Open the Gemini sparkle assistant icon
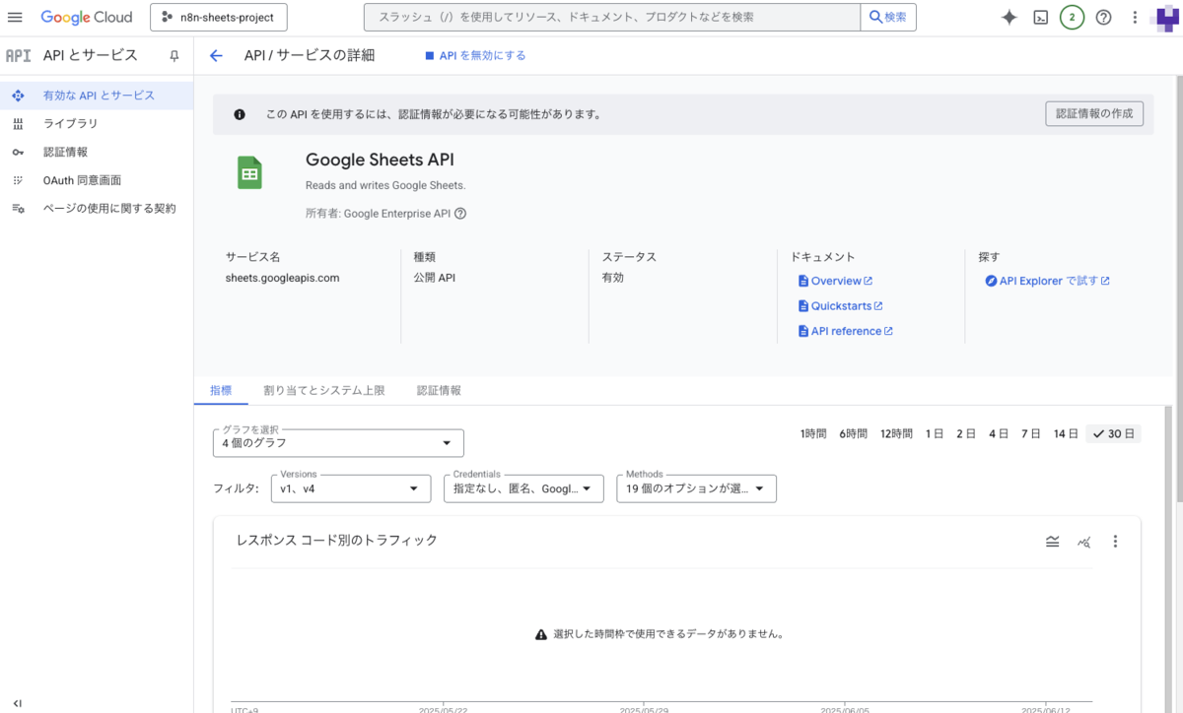This screenshot has height=713, width=1183. pyautogui.click(x=1009, y=18)
